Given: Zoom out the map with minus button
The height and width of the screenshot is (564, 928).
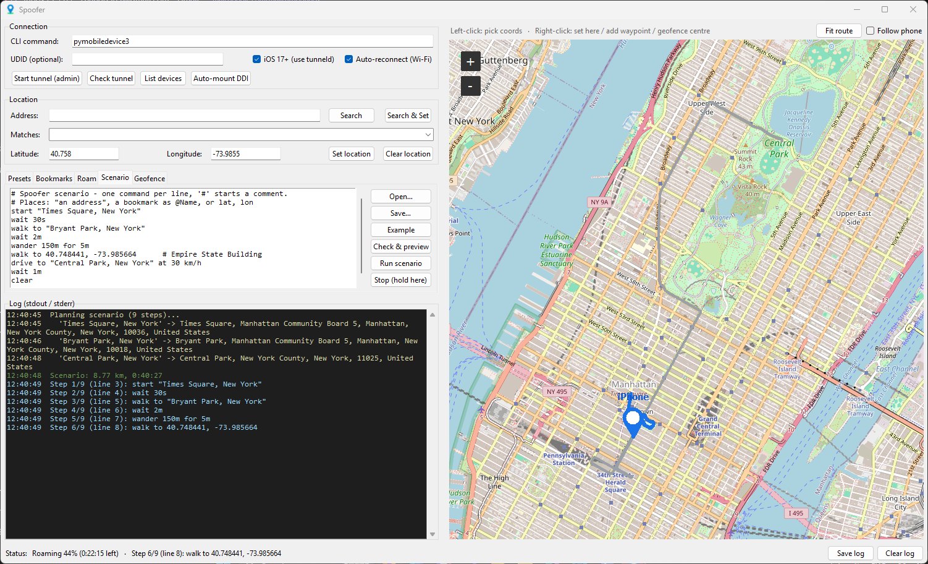Looking at the screenshot, I should 470,86.
